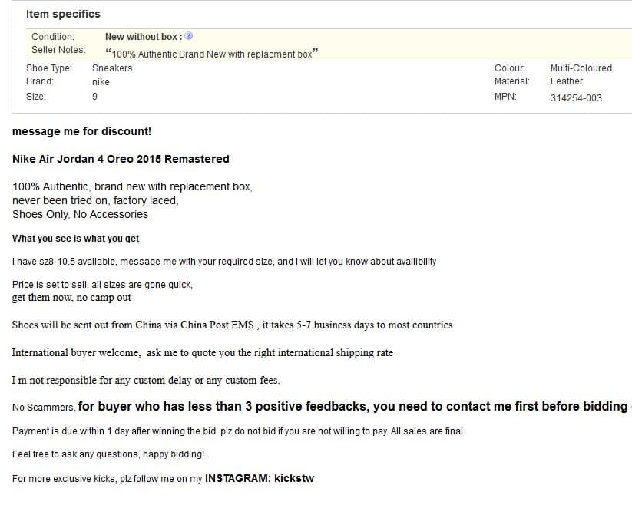The image size is (632, 505).
Task: Click the Material value 'Leather'
Action: tap(567, 81)
